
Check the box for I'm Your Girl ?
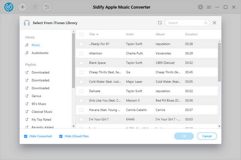tap(81, 119)
